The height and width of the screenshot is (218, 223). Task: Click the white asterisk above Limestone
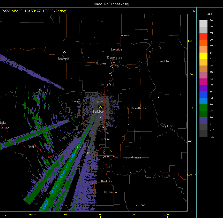(40, 89)
